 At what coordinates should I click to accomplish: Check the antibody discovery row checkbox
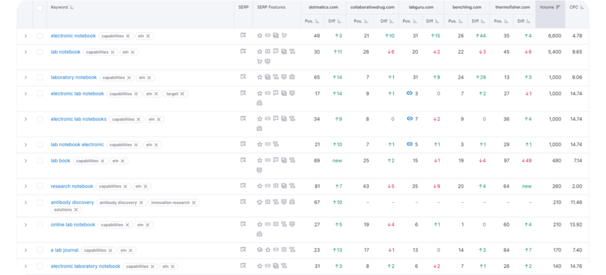pos(40,202)
